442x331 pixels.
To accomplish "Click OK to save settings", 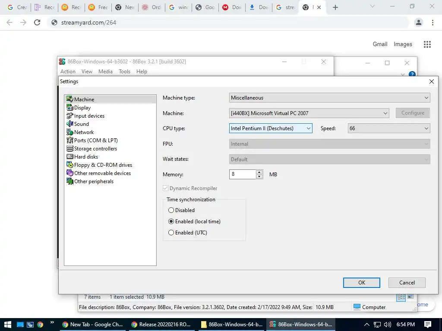I will (x=361, y=283).
